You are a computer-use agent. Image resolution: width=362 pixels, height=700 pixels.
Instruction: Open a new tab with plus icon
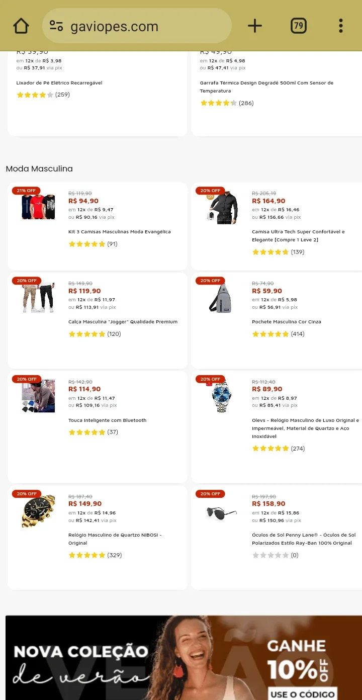pyautogui.click(x=255, y=26)
